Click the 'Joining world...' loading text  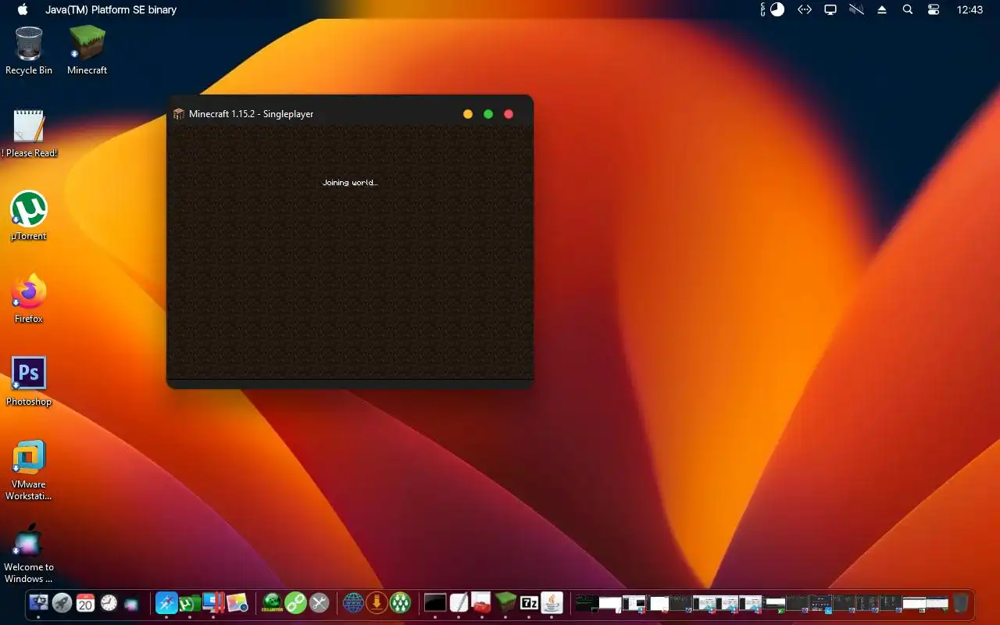pyautogui.click(x=350, y=182)
